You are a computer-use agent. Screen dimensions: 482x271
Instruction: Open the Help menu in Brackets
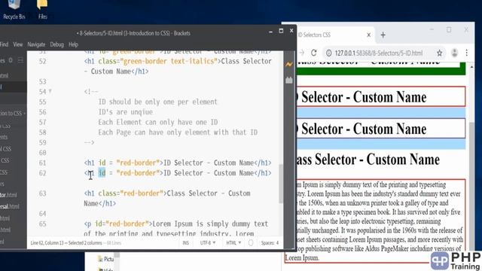point(73,44)
